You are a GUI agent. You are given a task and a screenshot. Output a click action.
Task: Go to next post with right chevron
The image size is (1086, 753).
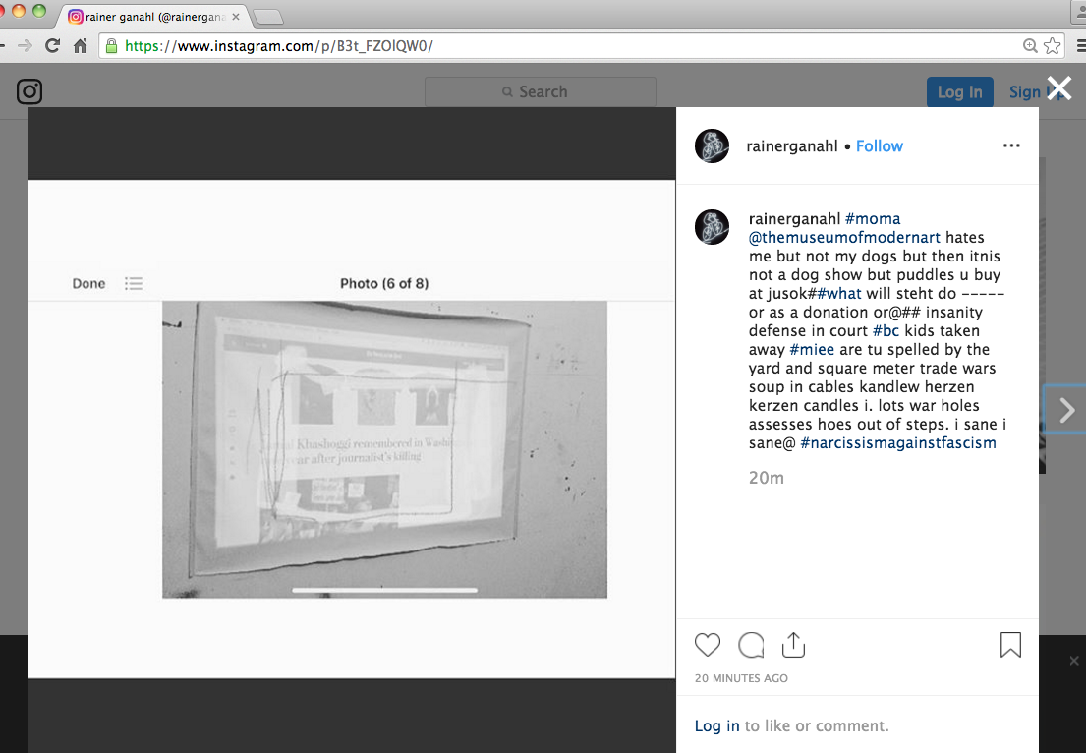coord(1066,411)
